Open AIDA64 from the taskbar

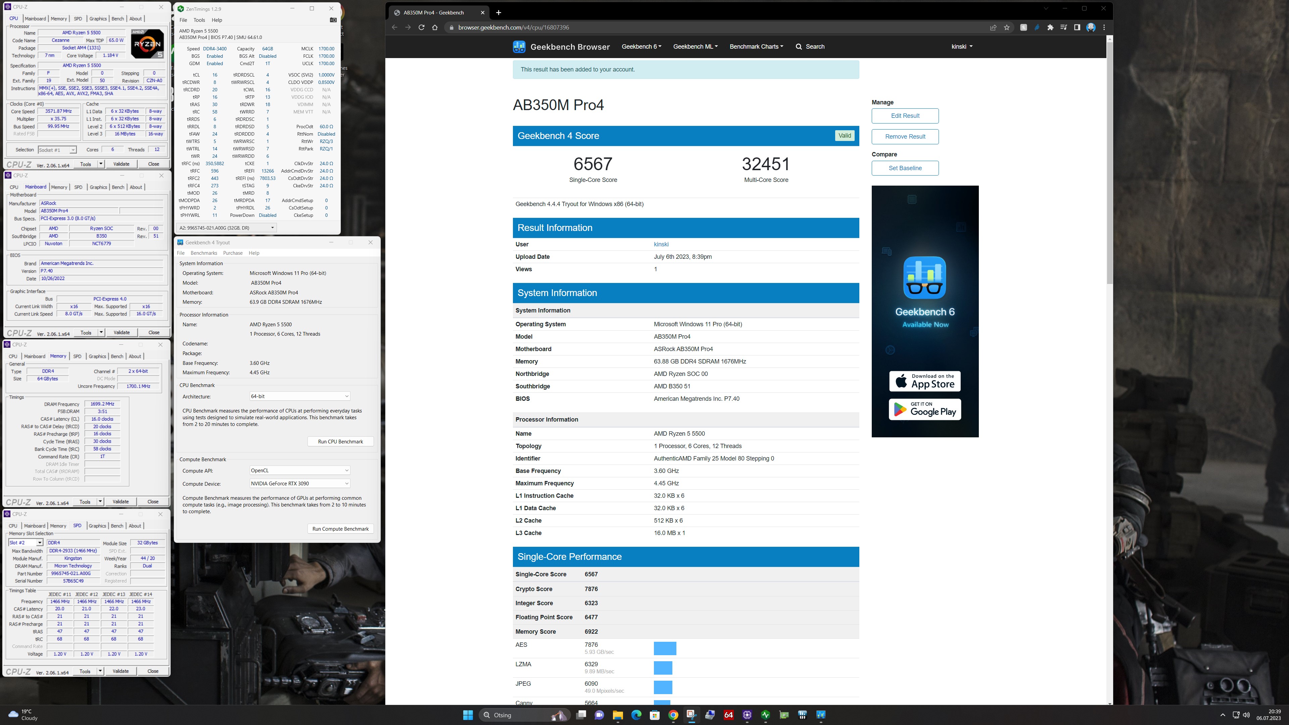[728, 715]
